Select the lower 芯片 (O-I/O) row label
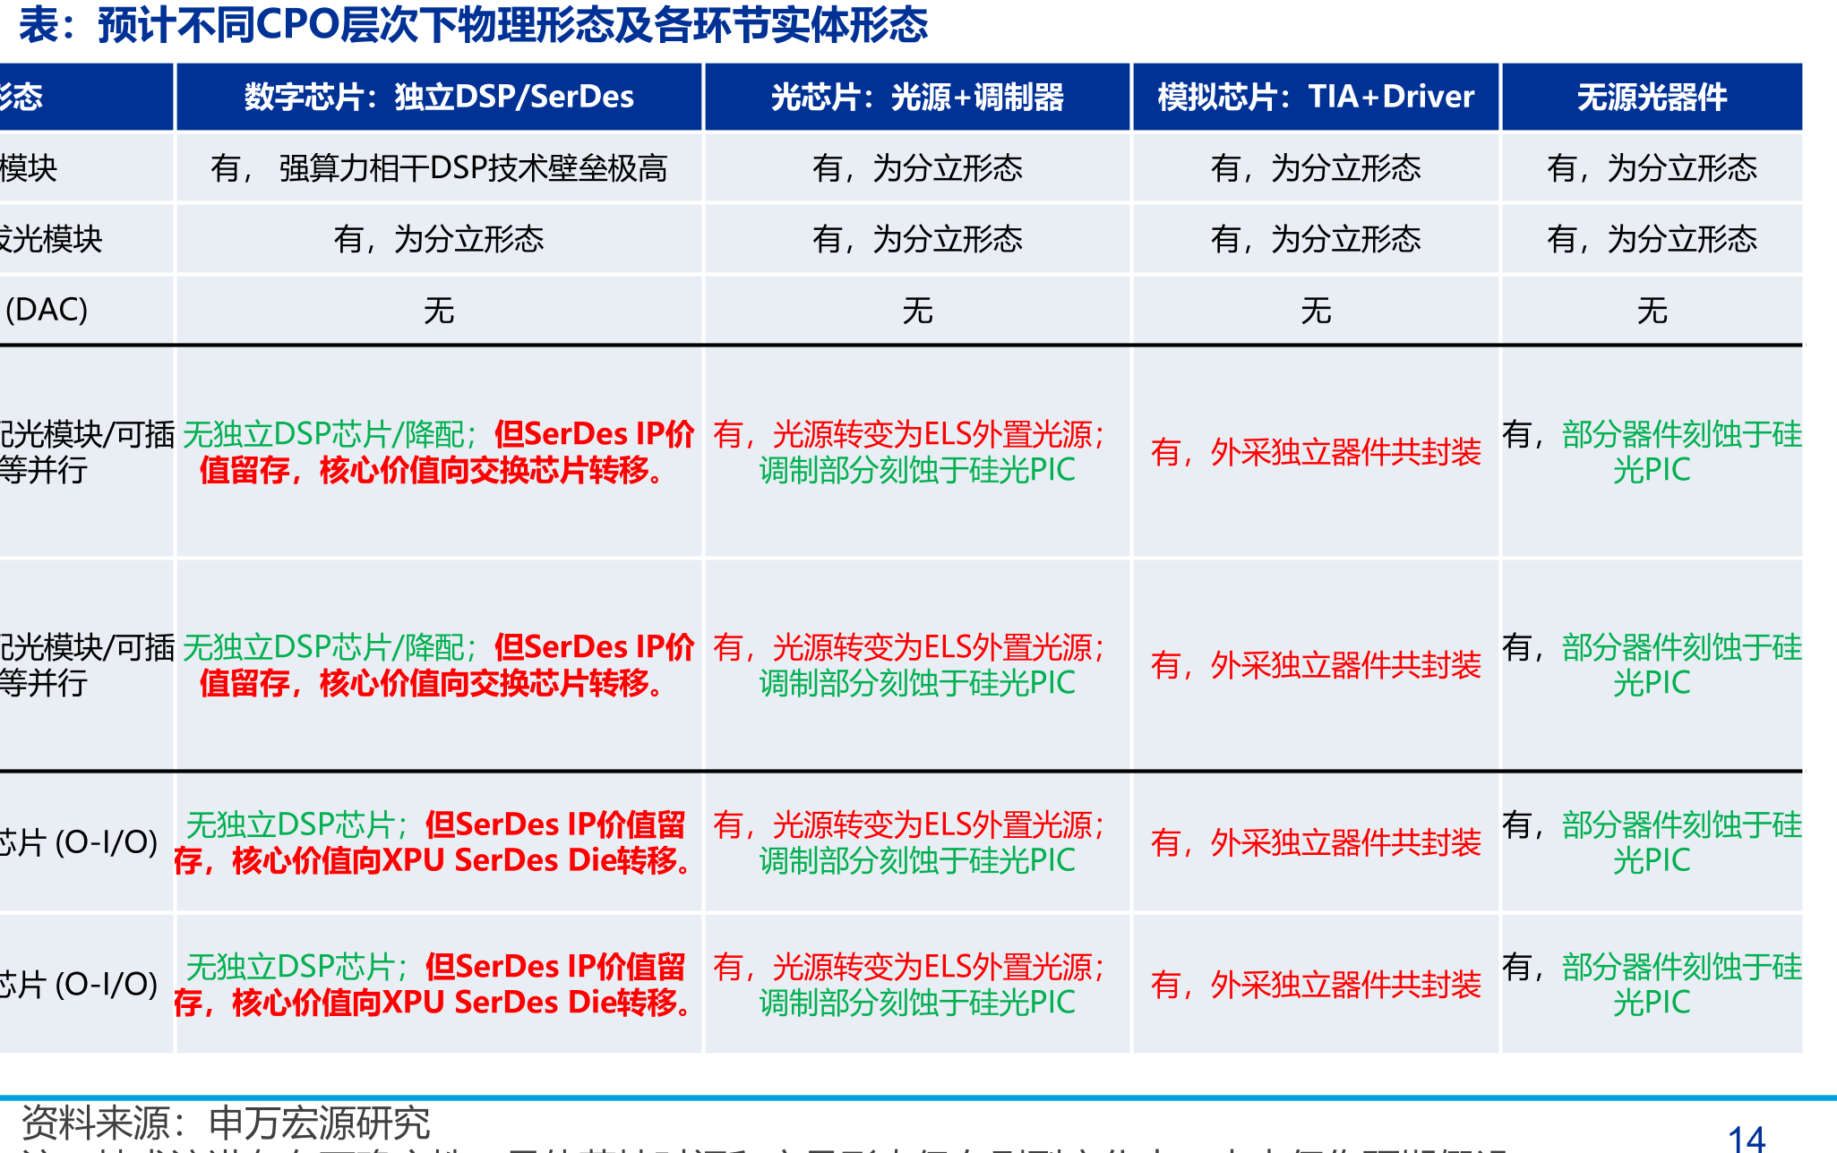 79,985
